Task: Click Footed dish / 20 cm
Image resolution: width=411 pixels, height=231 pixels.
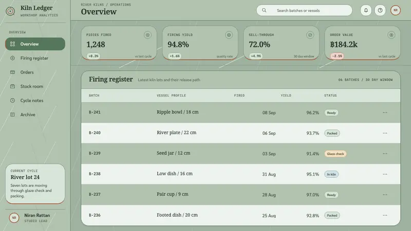Action: click(x=177, y=215)
